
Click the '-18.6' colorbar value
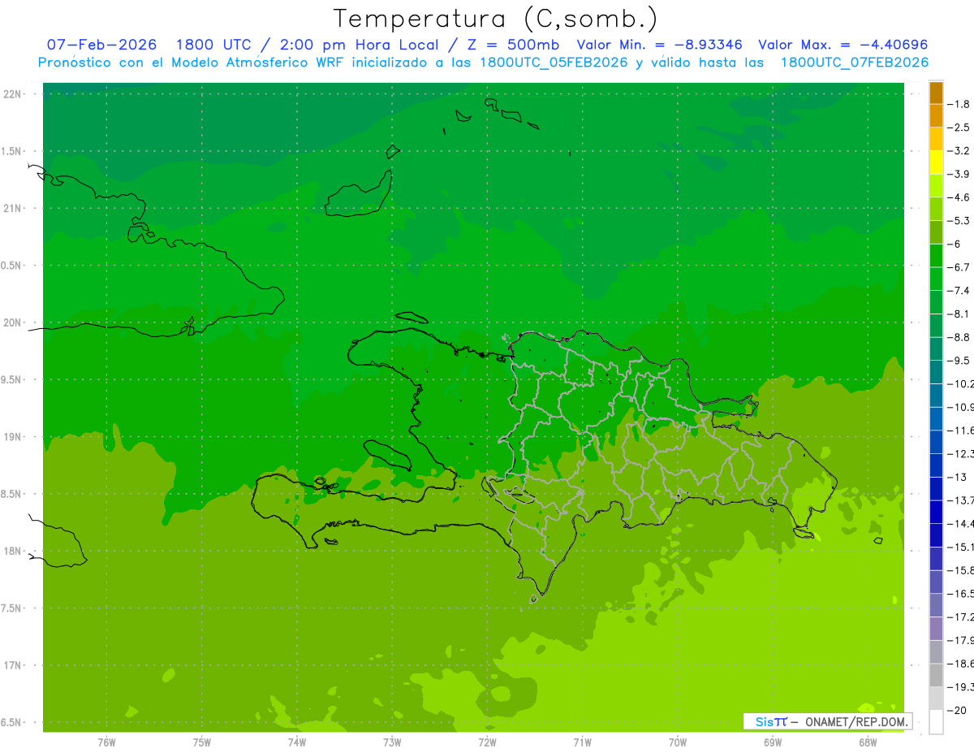click(x=961, y=664)
